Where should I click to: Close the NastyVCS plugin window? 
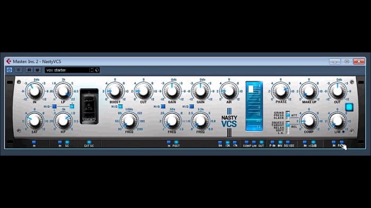[359, 61]
